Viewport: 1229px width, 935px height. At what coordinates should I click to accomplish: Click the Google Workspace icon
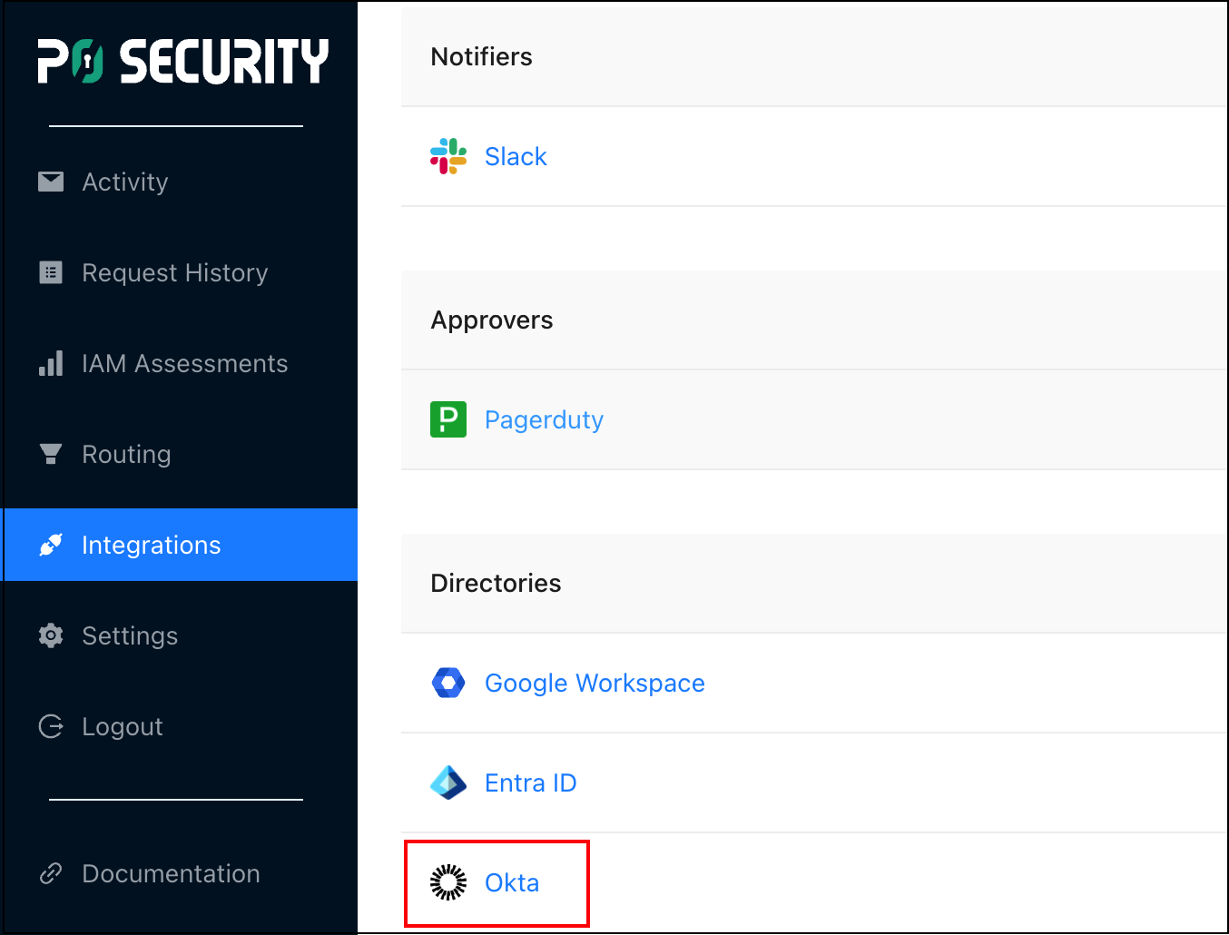coord(447,682)
